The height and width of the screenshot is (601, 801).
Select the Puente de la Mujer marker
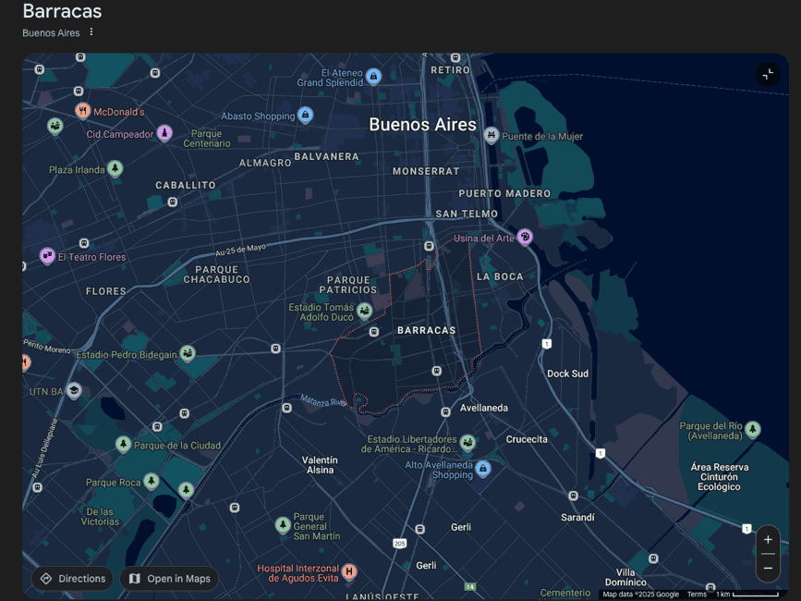tap(492, 136)
